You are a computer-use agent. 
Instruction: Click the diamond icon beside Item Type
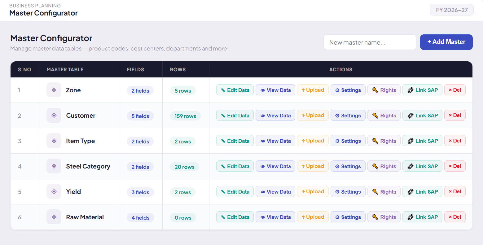54,141
